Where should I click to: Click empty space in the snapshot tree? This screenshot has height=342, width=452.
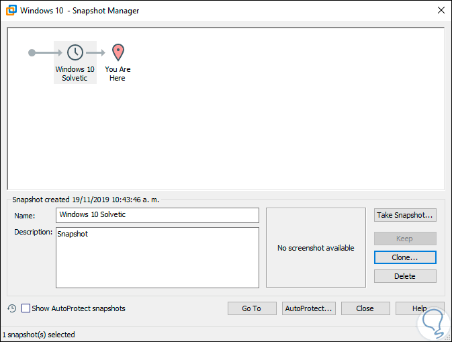(269, 121)
